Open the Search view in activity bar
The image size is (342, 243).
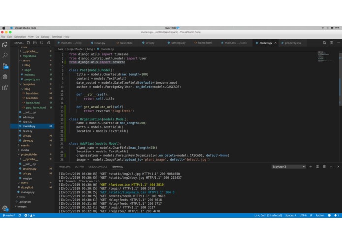5,55
